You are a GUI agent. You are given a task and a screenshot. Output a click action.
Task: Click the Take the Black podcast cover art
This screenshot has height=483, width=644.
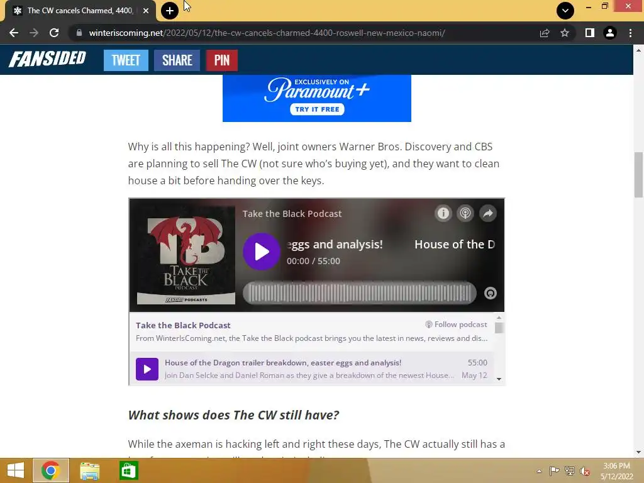186,255
